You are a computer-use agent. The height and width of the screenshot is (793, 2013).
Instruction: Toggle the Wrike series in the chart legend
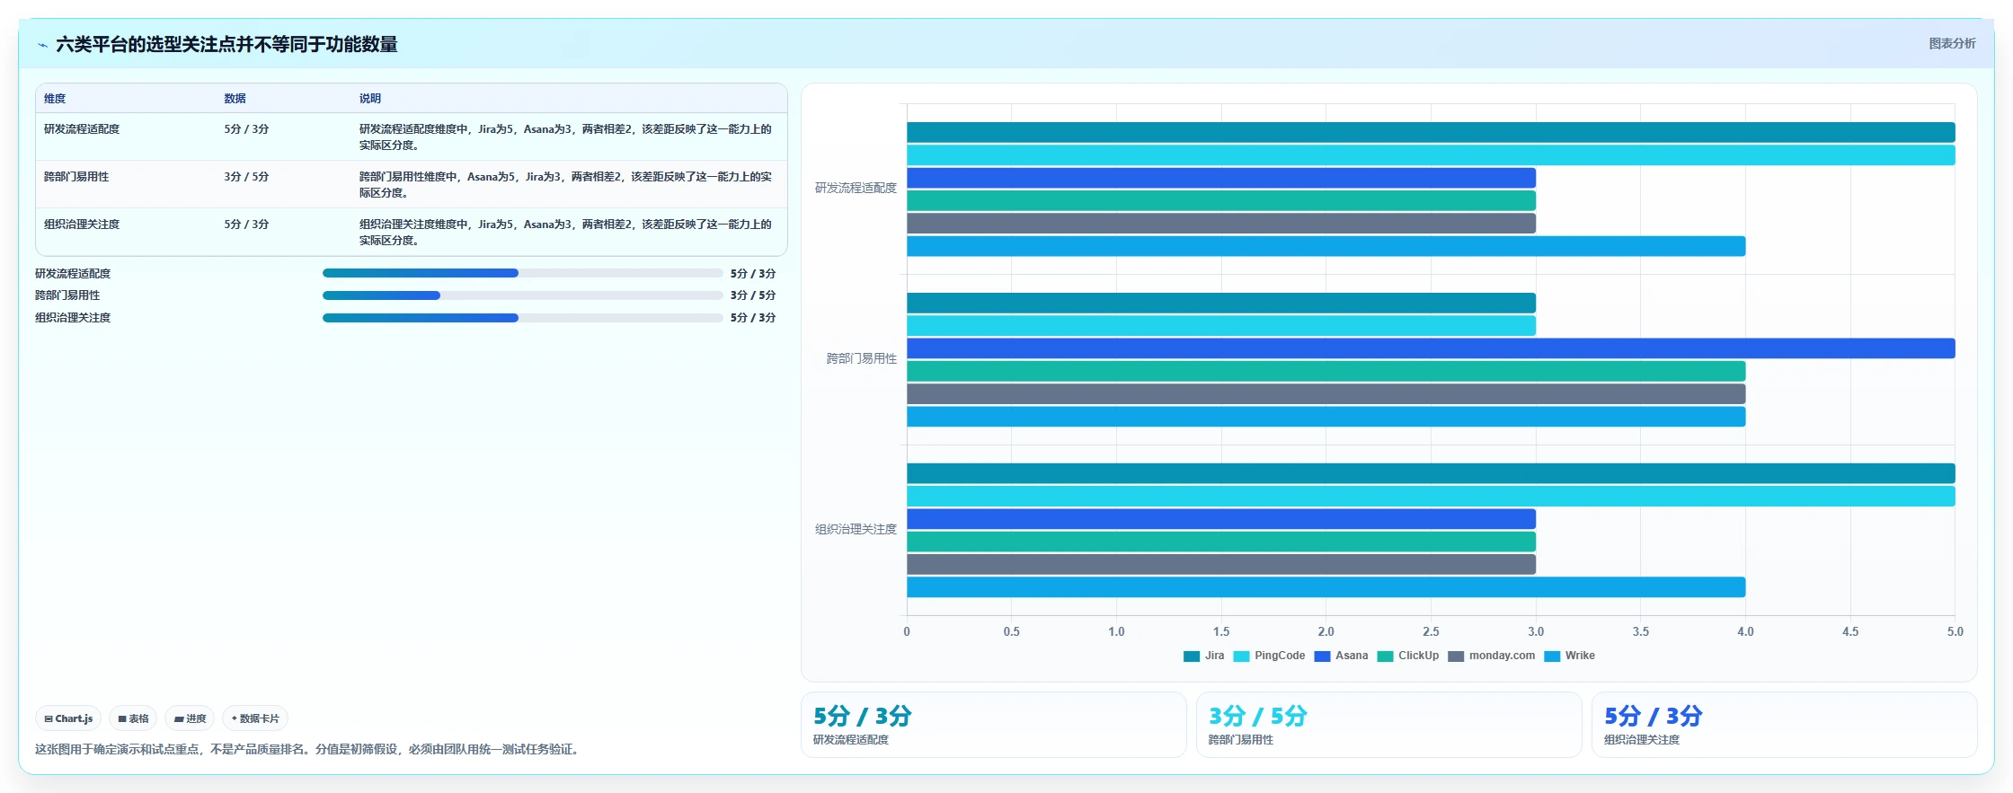[x=1569, y=656]
